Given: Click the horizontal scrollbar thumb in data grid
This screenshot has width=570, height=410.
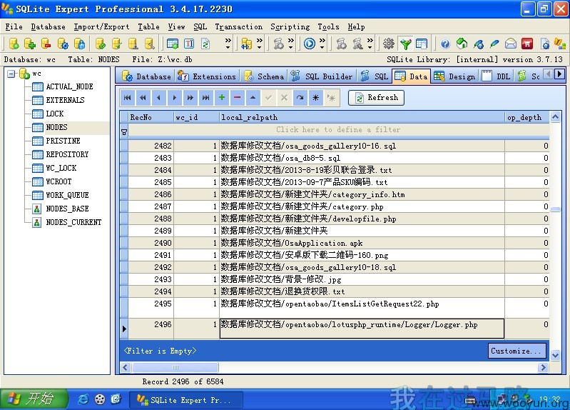Looking at the screenshot, I should click(175, 367).
